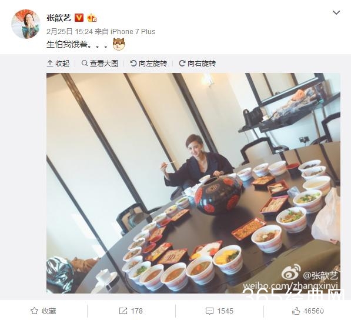Click the dining table photo

193,183
